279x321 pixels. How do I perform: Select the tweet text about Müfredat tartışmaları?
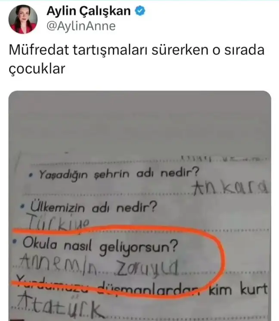pyautogui.click(x=136, y=59)
